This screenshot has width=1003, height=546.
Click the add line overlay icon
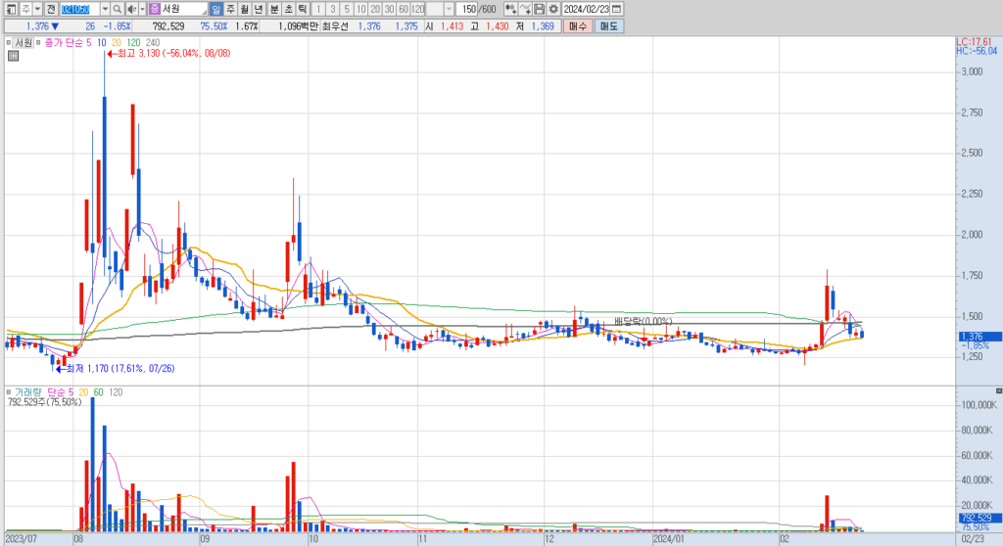click(525, 9)
